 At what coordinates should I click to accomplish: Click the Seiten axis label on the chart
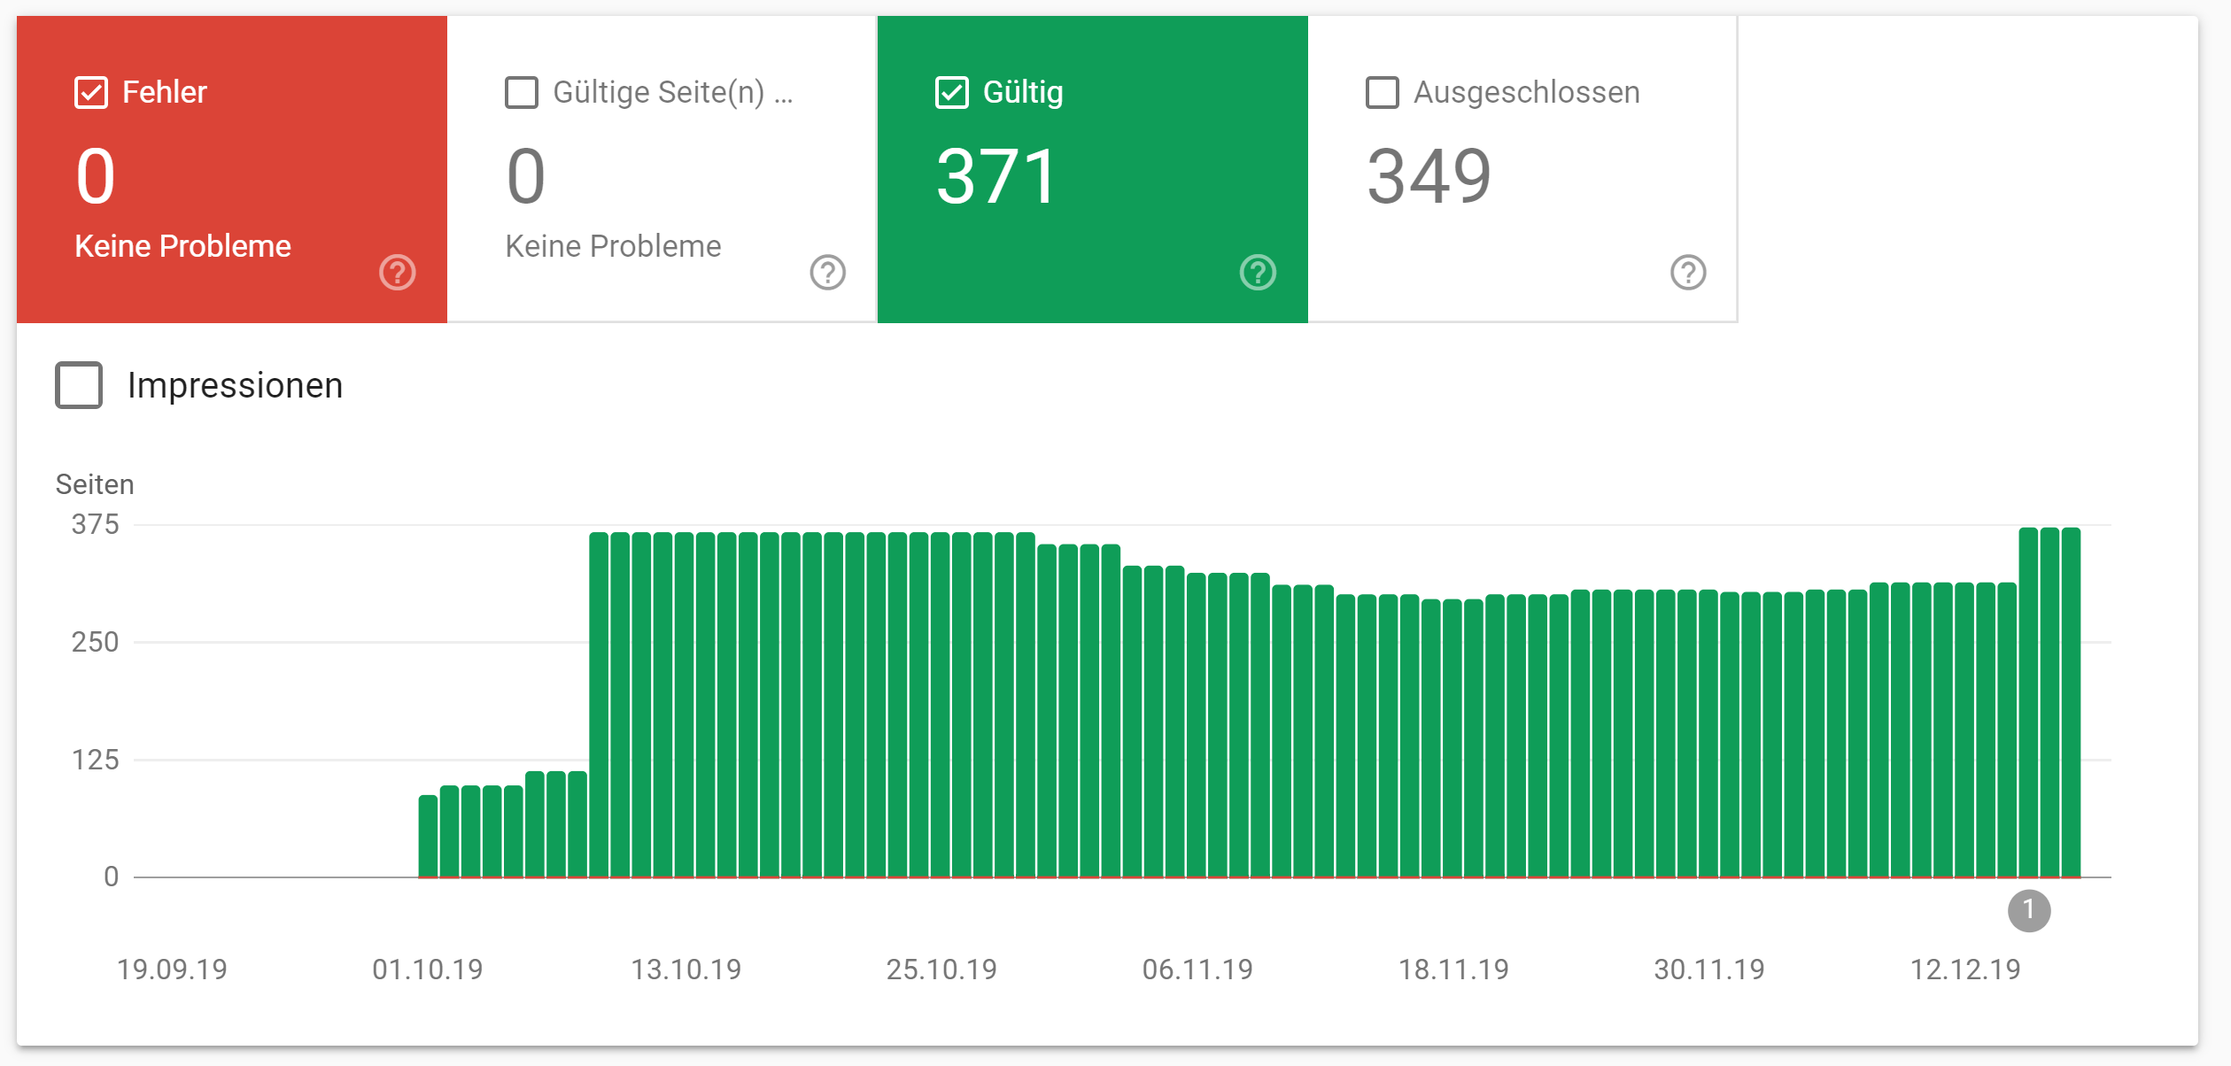pyautogui.click(x=96, y=484)
